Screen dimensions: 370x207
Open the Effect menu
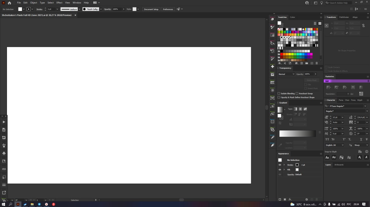coord(59,3)
